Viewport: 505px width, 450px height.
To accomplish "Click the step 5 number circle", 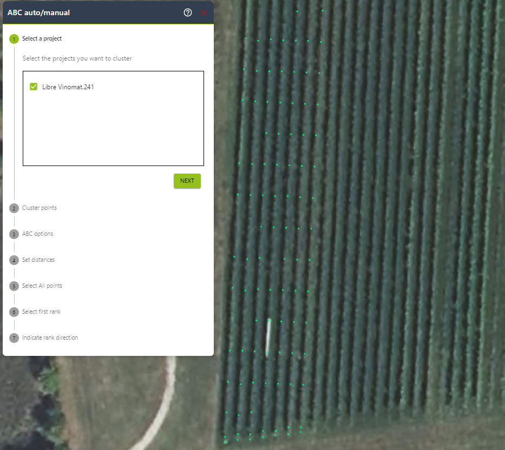I will (x=14, y=286).
